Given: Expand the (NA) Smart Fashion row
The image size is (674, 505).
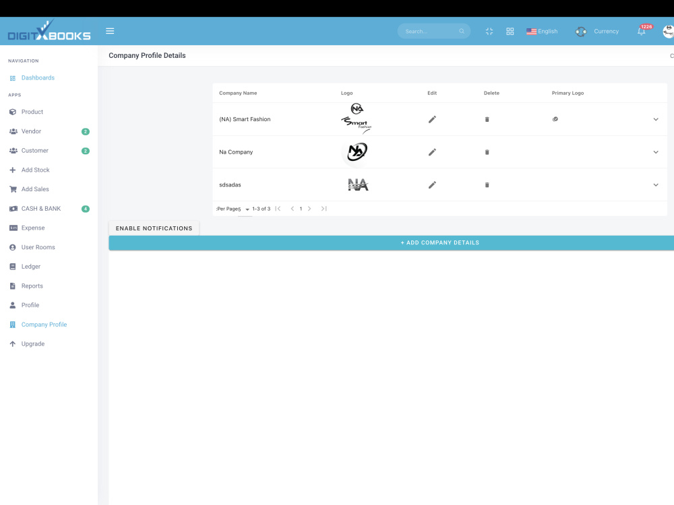Looking at the screenshot, I should (x=656, y=119).
